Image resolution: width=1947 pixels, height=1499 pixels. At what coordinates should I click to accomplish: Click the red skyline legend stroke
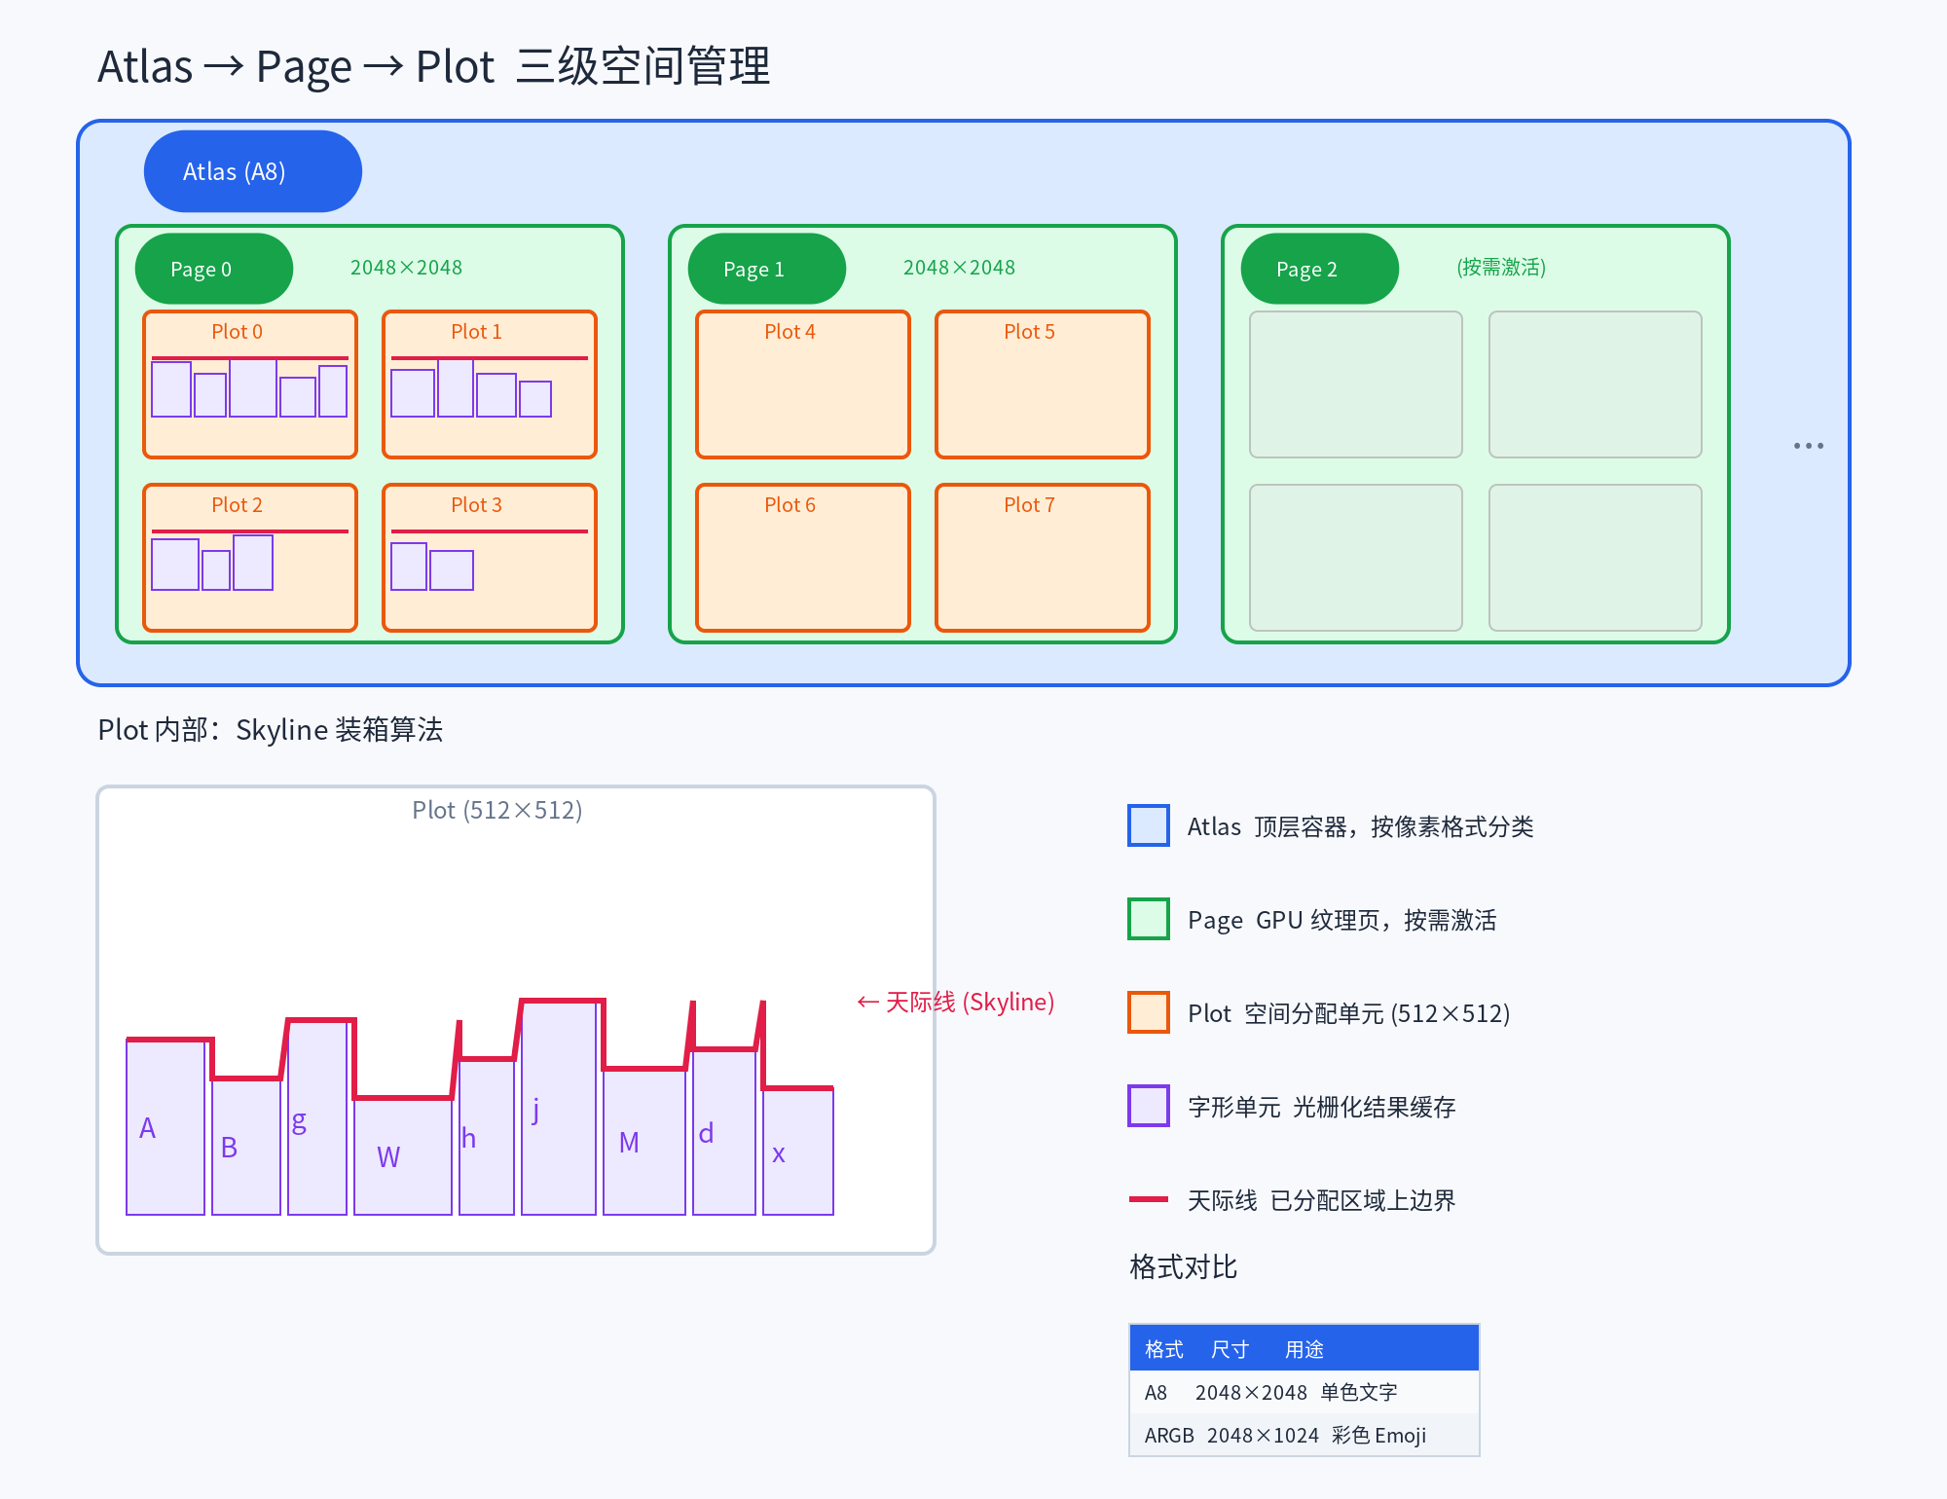[1148, 1200]
